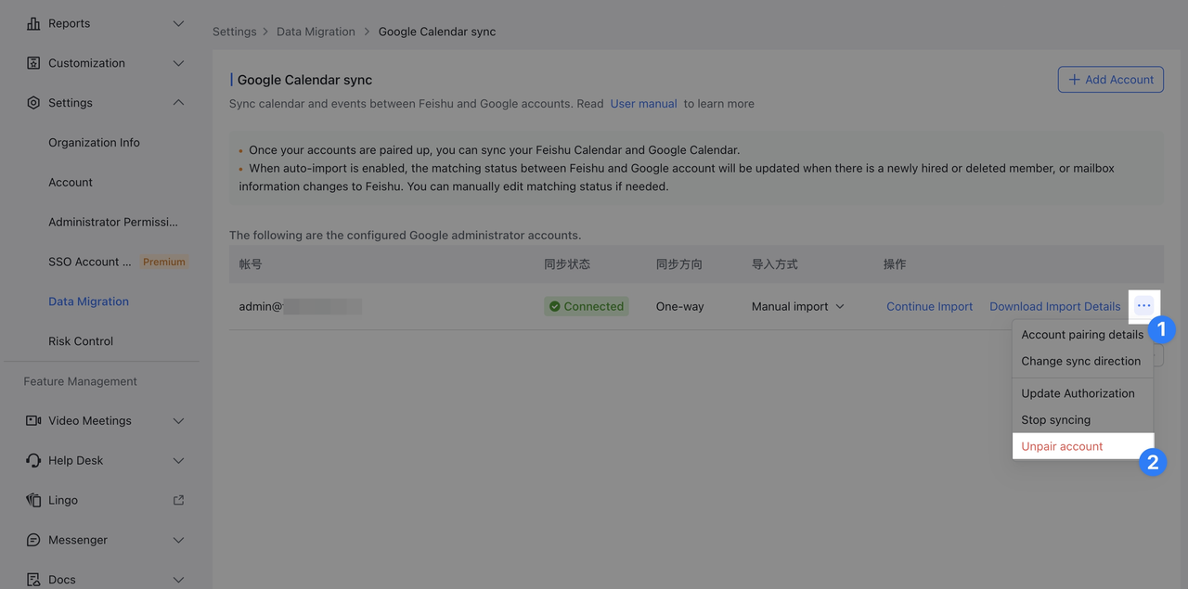Choose Change sync direction menu item
This screenshot has width=1188, height=589.
(x=1080, y=361)
